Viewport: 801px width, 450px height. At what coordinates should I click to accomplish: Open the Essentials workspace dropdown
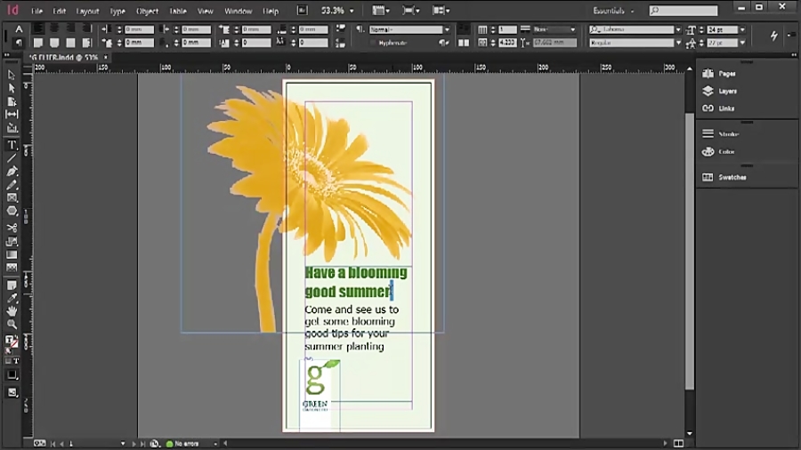point(613,11)
